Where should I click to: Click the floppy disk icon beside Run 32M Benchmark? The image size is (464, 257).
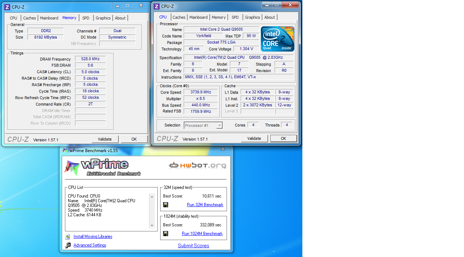[x=166, y=205]
